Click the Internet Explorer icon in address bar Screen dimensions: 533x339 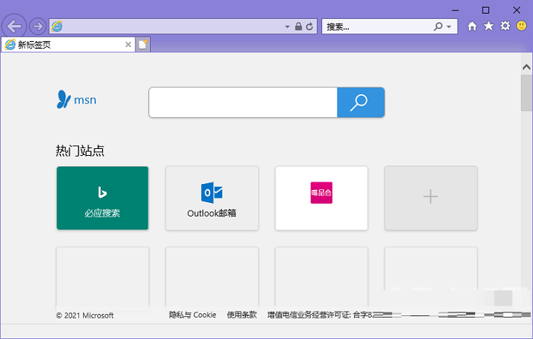(x=57, y=26)
